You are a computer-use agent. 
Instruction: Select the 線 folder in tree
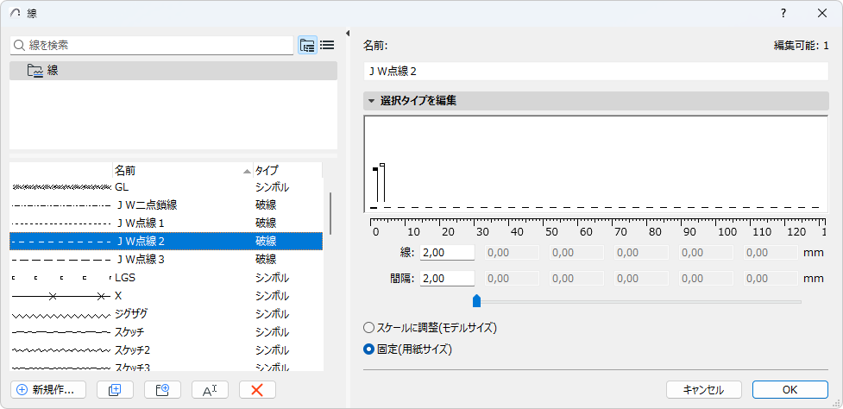[173, 71]
